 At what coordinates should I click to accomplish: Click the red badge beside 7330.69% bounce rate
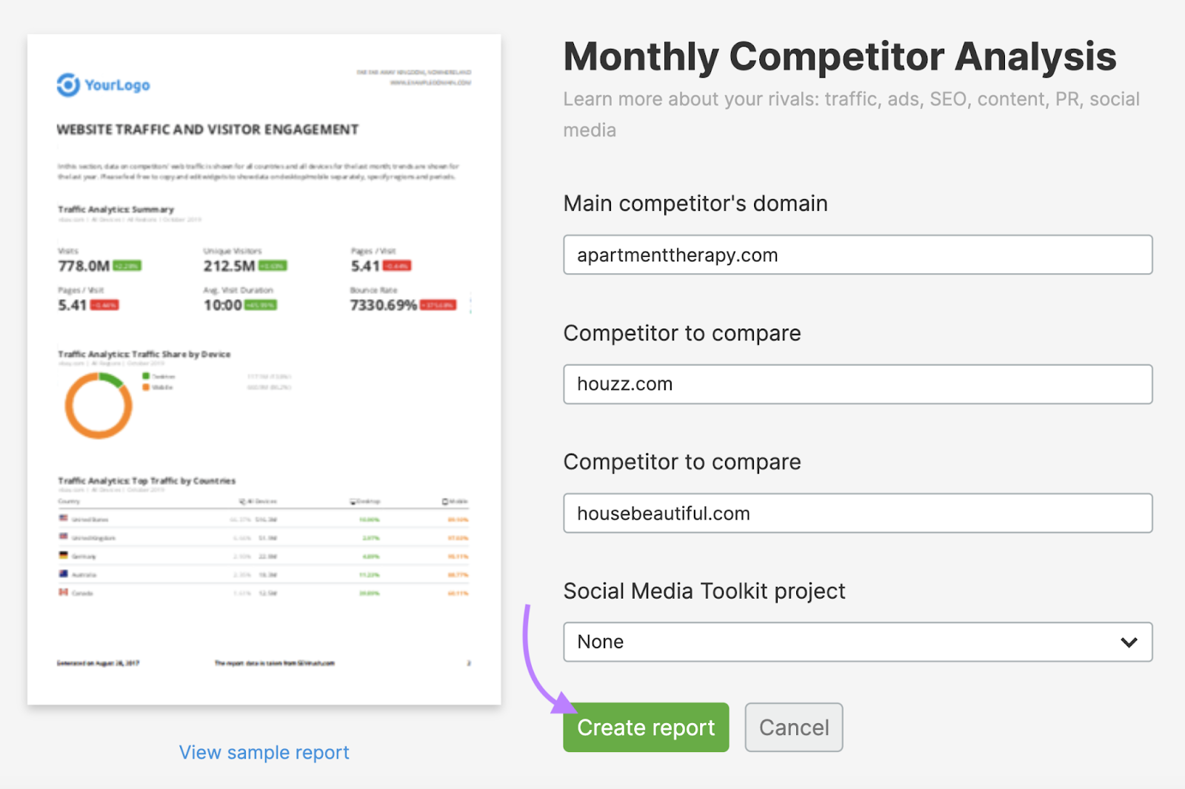click(x=438, y=305)
